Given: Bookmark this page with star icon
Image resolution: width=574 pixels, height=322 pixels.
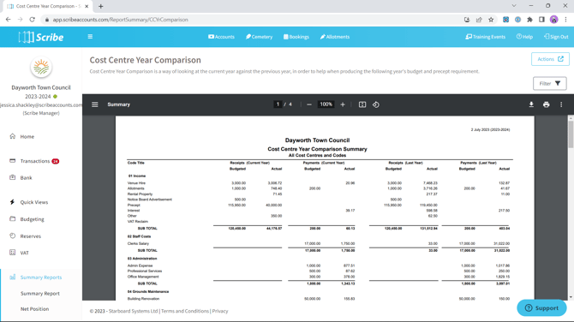Looking at the screenshot, I should pos(491,20).
